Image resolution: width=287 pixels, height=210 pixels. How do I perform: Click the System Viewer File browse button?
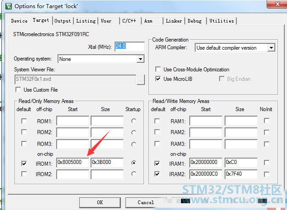141,79
